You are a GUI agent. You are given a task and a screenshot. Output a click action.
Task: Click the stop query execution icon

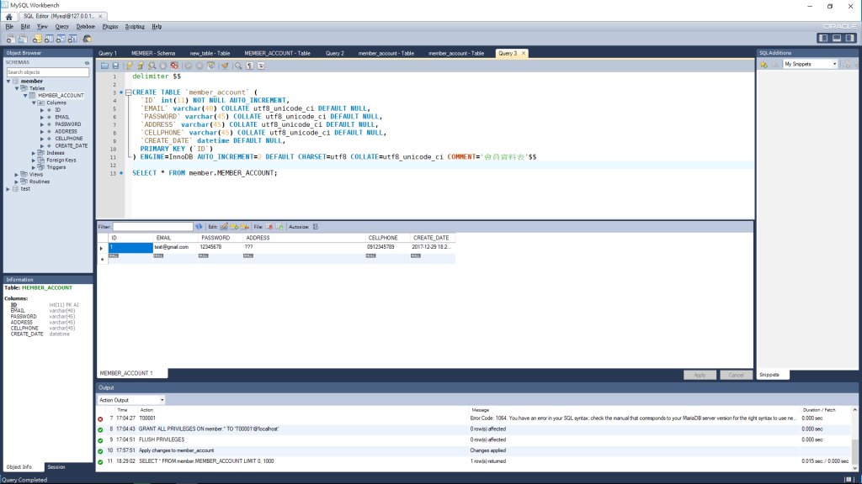click(x=163, y=66)
